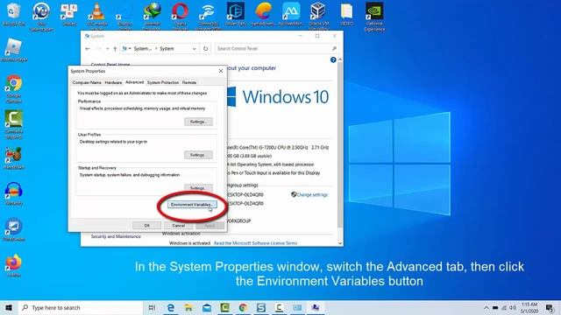The height and width of the screenshot is (315, 561).
Task: Open recent locations dropdown arrow
Action: (x=107, y=49)
